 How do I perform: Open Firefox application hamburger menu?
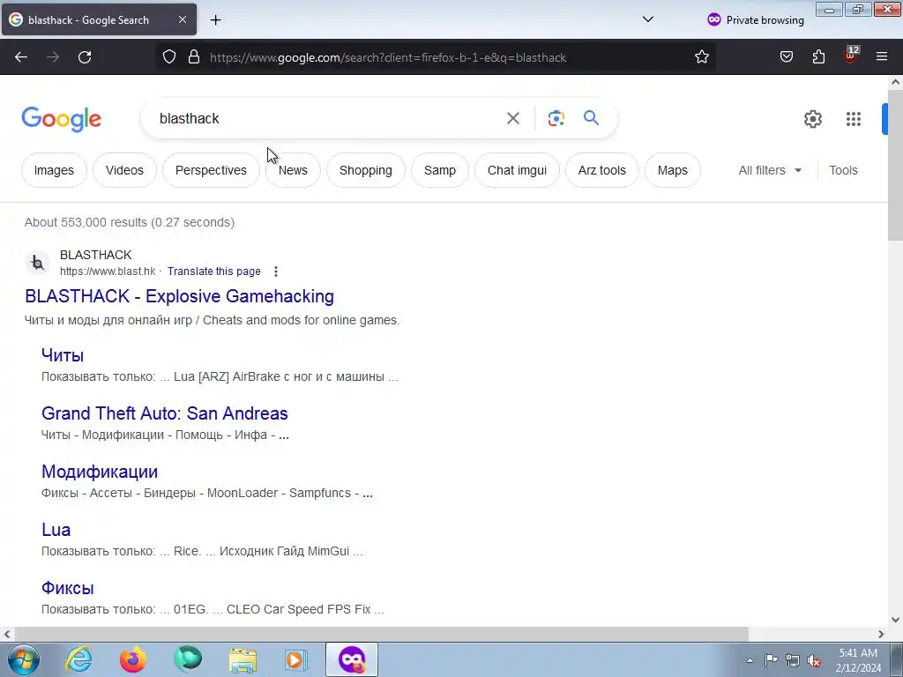[881, 57]
